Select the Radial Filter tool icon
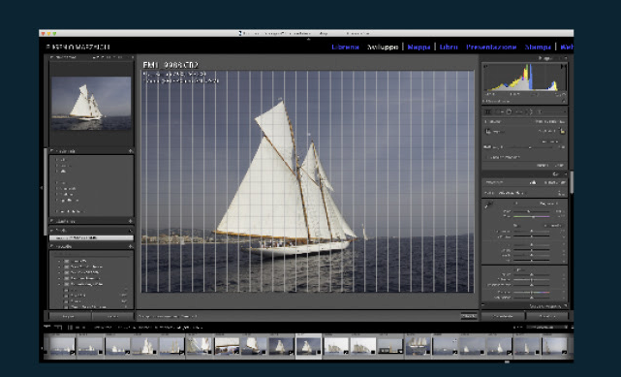Screen dimensions: 621x377 point(530,112)
